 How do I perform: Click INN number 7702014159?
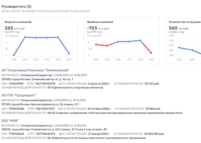coord(16,83)
